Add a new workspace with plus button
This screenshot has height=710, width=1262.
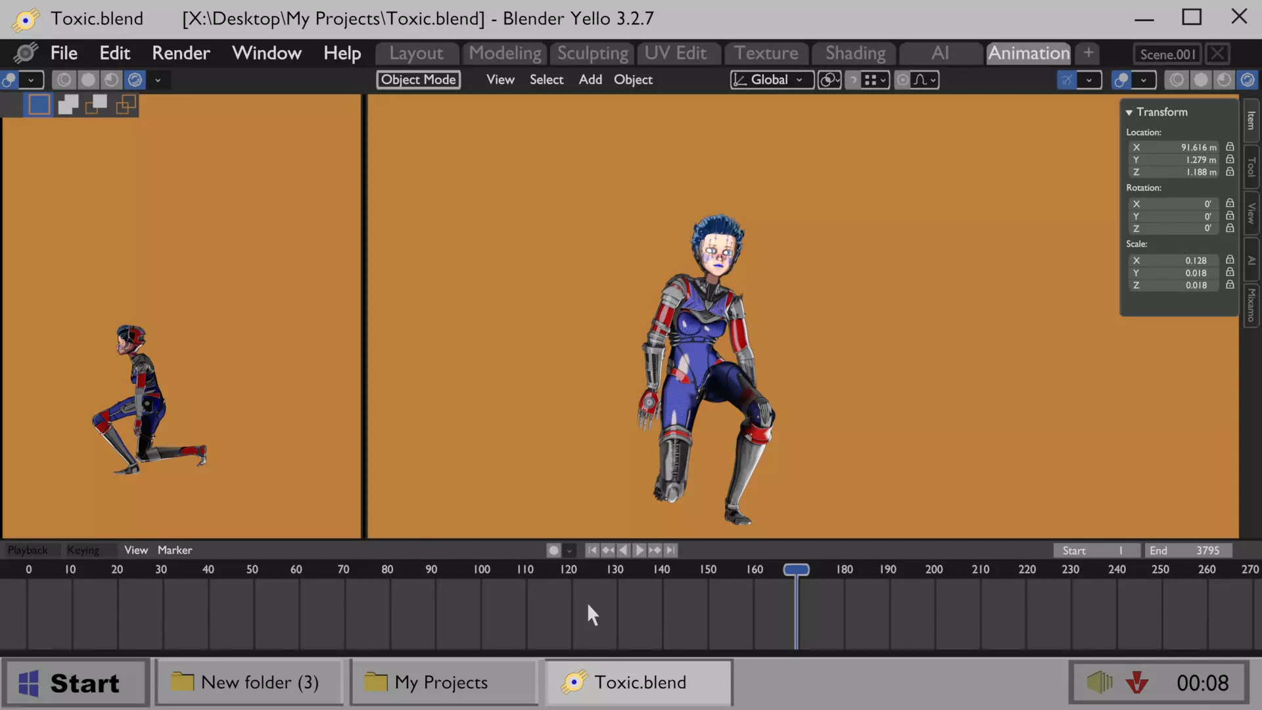(1088, 53)
